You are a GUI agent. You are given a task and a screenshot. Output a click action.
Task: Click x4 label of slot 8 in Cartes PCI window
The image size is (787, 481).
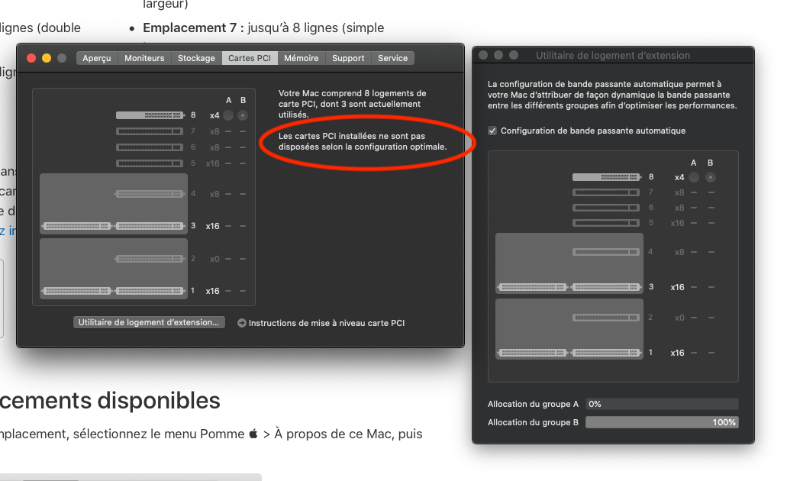[214, 115]
